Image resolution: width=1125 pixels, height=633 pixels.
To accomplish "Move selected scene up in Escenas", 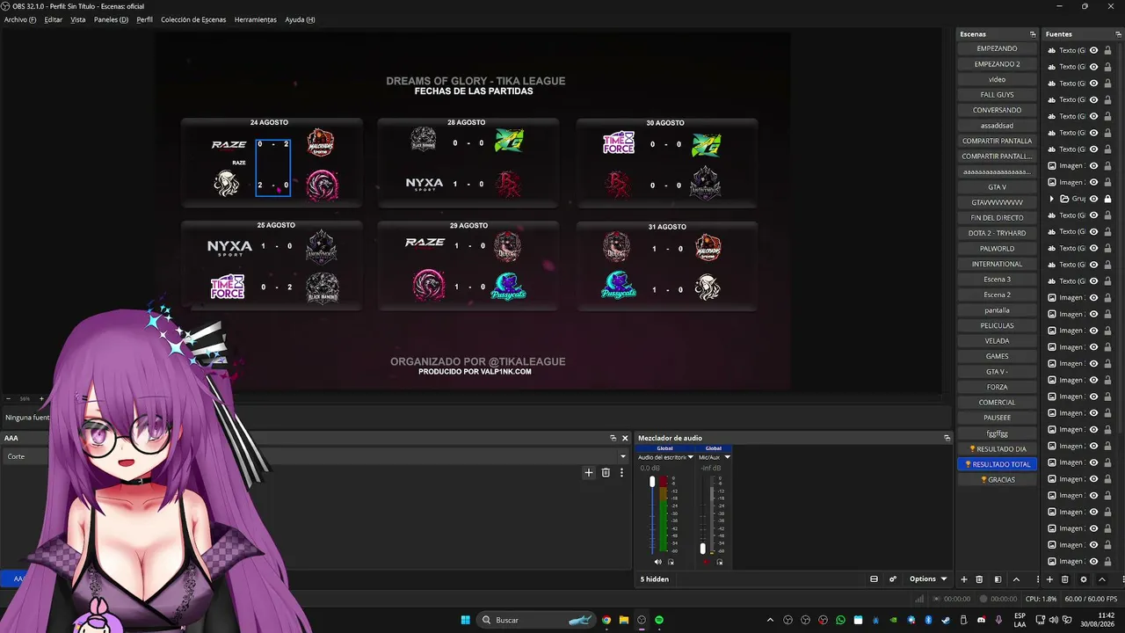I will (x=1016, y=579).
